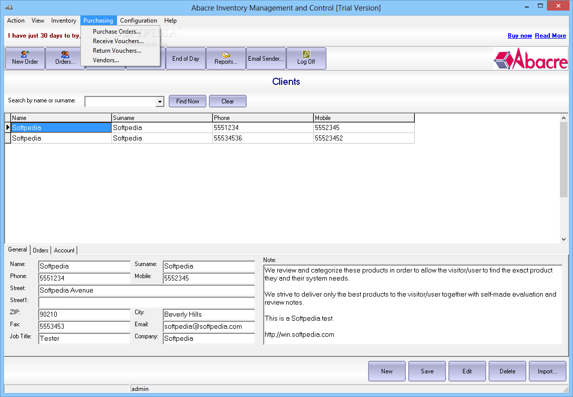This screenshot has width=573, height=397.
Task: Open the Action menu
Action: [x=16, y=21]
